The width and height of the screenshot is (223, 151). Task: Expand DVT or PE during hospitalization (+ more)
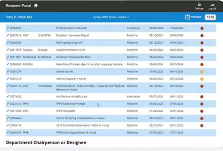[80, 118]
